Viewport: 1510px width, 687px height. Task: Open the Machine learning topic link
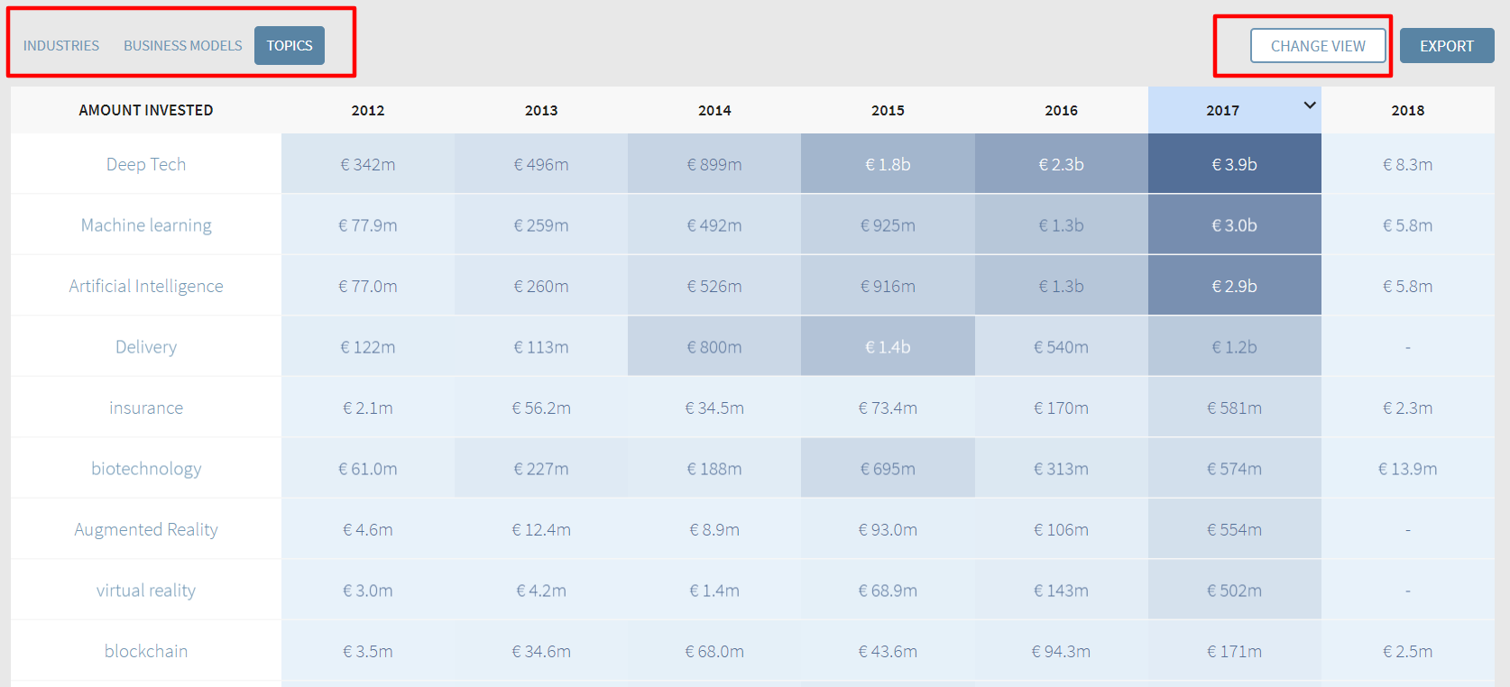[146, 225]
